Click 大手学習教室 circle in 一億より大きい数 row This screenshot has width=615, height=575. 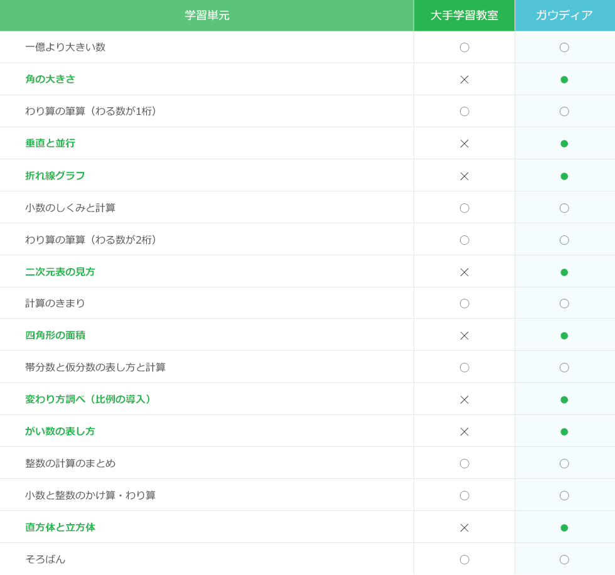point(464,48)
